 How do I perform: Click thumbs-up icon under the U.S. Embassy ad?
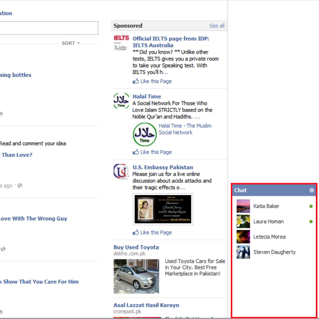pos(136,232)
